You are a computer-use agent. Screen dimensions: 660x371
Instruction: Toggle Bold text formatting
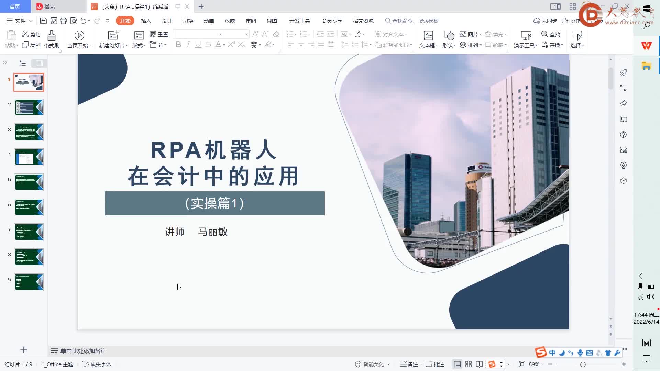pos(178,45)
